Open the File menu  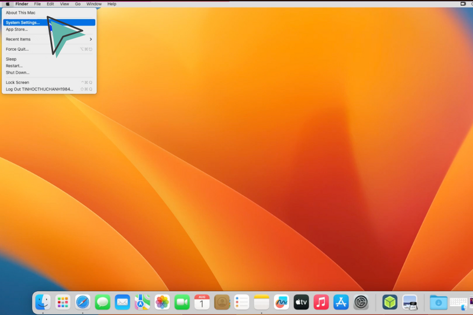pos(37,4)
